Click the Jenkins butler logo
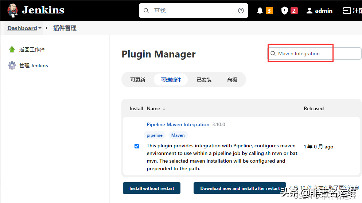Viewport: 362px width, 203px height. click(x=13, y=11)
